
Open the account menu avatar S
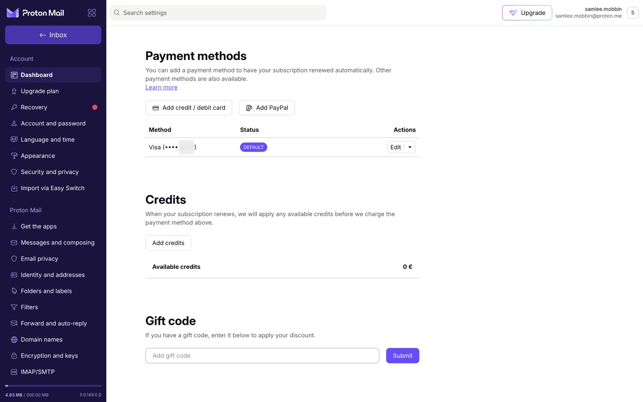point(632,13)
